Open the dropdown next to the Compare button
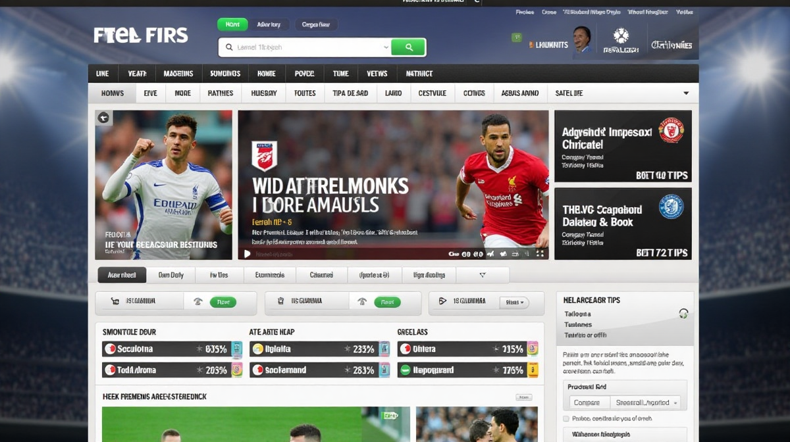The image size is (790, 442). pyautogui.click(x=645, y=403)
